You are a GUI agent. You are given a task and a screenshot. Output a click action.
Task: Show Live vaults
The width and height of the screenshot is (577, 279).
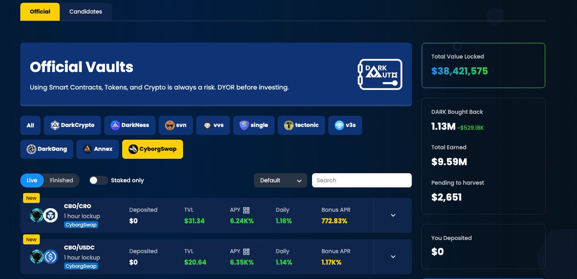point(32,180)
